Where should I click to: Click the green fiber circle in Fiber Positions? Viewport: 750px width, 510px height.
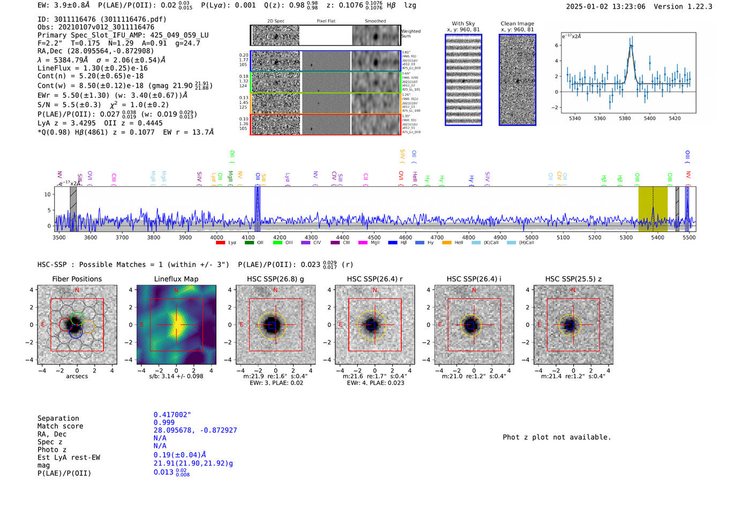coord(77,317)
